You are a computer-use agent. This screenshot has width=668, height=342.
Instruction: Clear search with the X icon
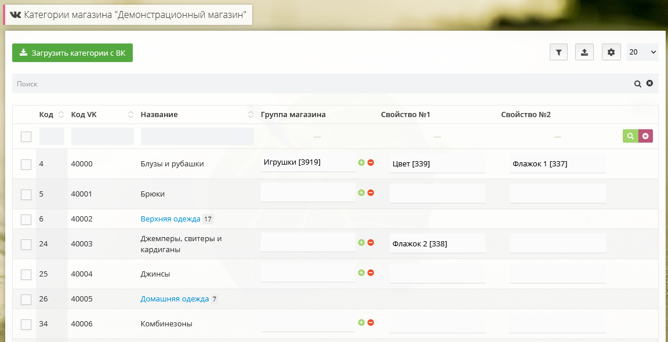coord(649,83)
